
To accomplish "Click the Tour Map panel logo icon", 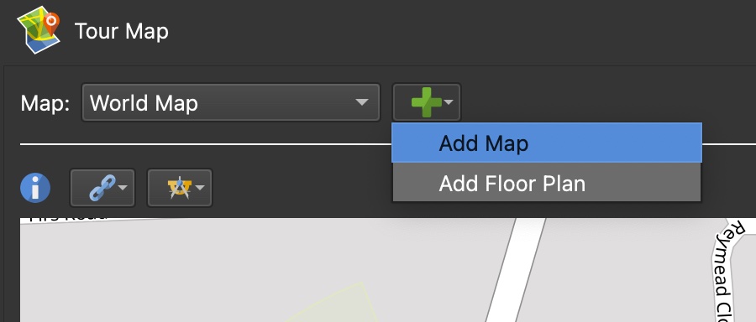I will tap(39, 29).
